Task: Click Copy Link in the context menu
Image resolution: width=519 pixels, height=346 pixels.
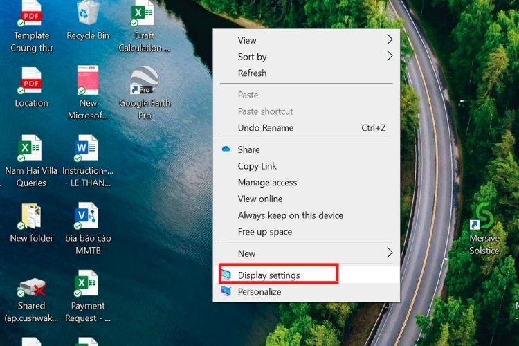Action: [x=306, y=166]
